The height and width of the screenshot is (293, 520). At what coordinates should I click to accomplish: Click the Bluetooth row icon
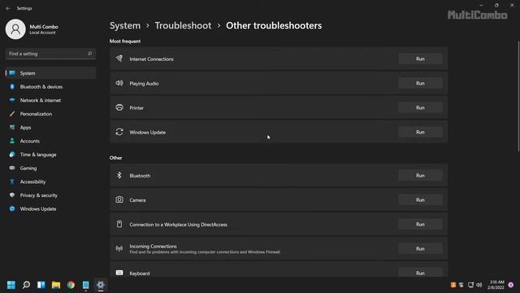[x=119, y=175]
